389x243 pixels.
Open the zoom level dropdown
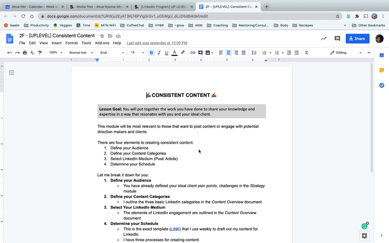[55, 52]
